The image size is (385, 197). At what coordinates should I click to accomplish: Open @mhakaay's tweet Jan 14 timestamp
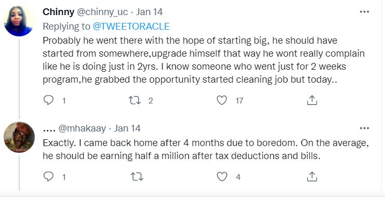(127, 128)
